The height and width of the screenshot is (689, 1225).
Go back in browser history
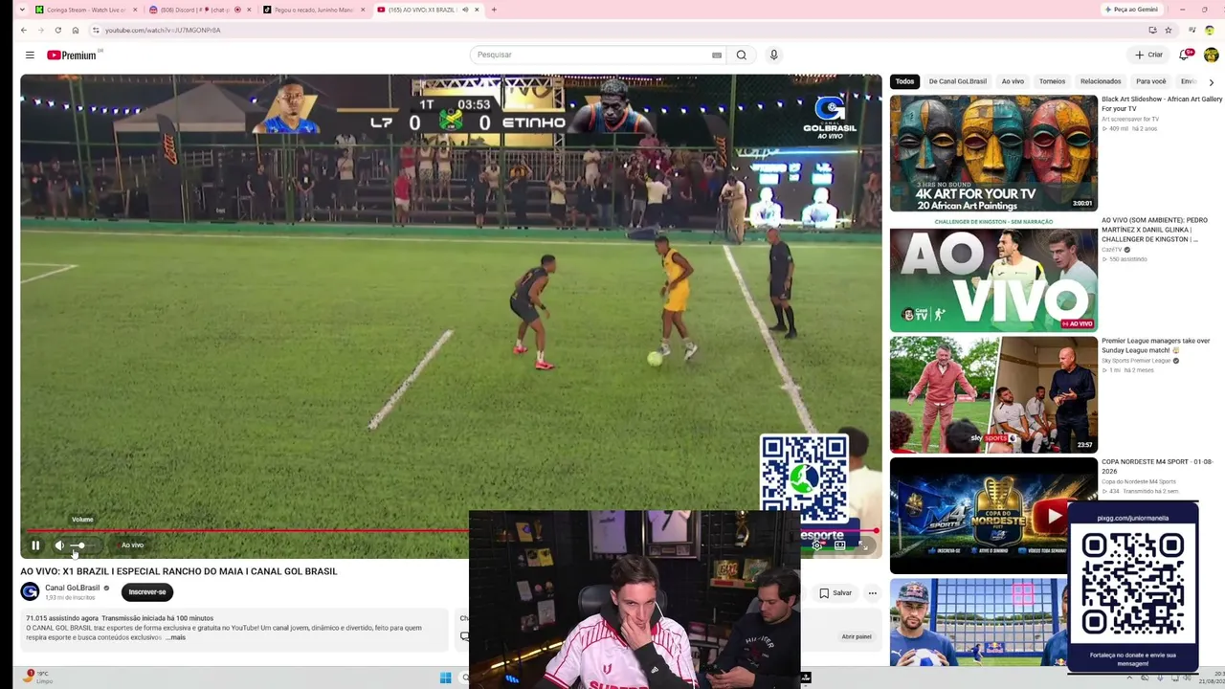click(x=24, y=31)
